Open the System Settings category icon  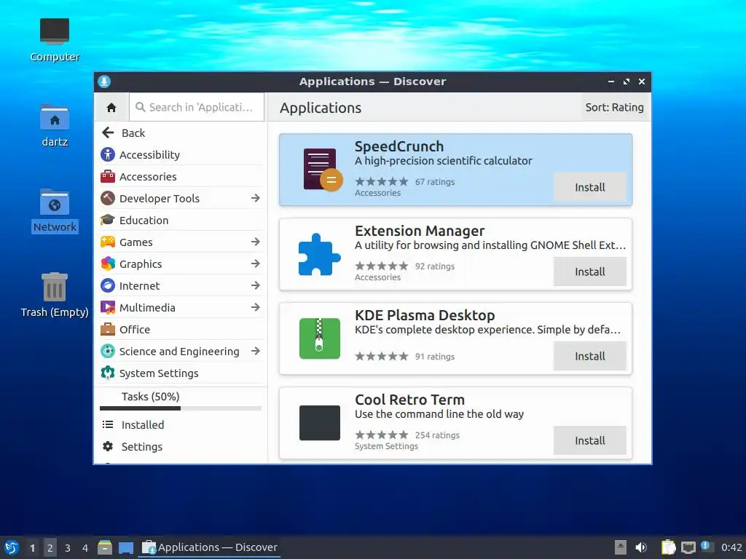pyautogui.click(x=108, y=373)
